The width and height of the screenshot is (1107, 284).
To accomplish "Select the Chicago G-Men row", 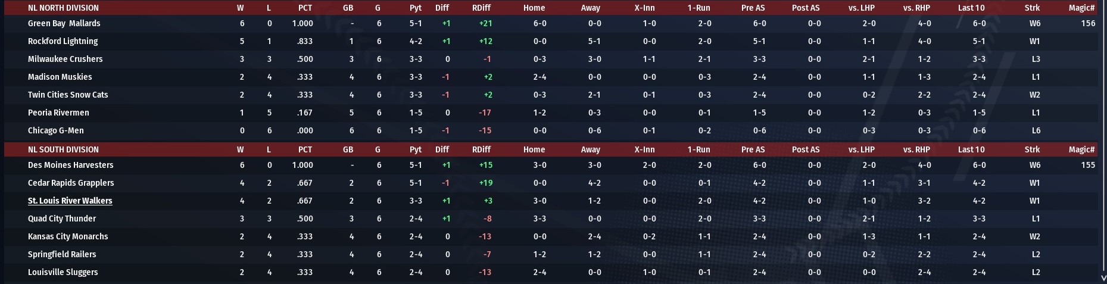I will (55, 130).
